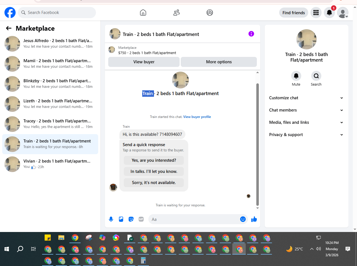Open the Account profile avatar menu

[x=343, y=13]
